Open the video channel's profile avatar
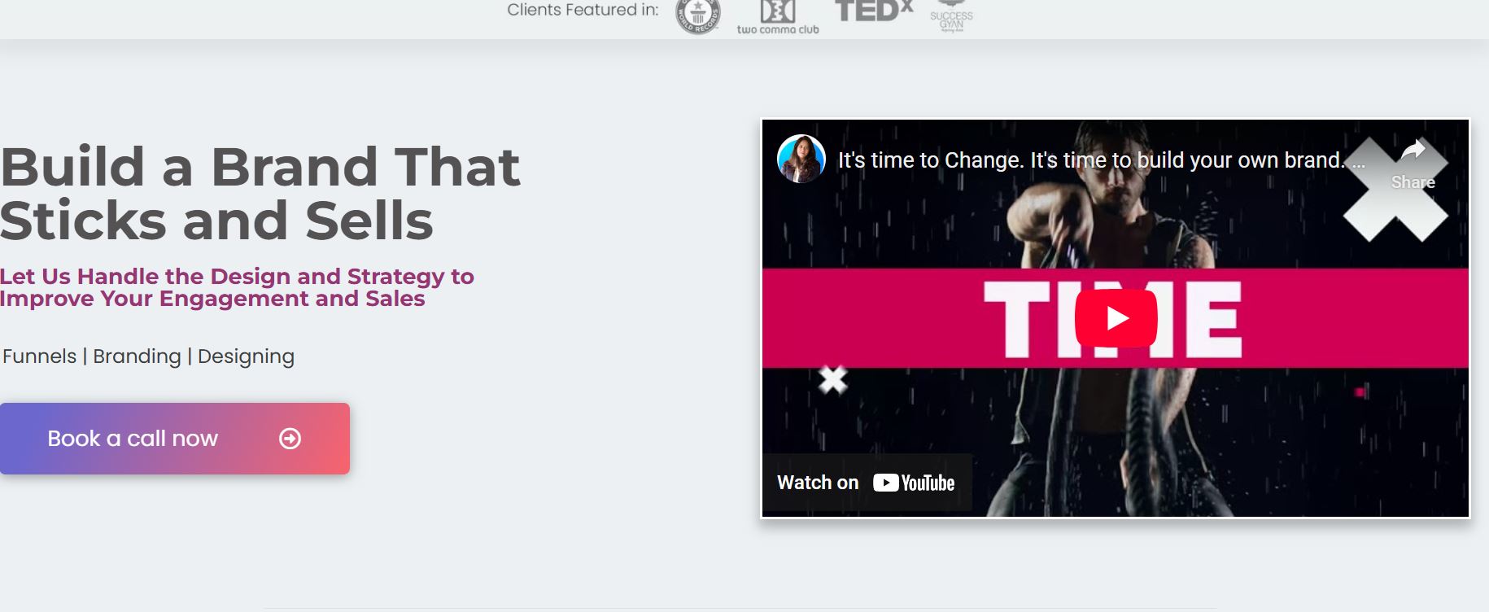 (801, 159)
